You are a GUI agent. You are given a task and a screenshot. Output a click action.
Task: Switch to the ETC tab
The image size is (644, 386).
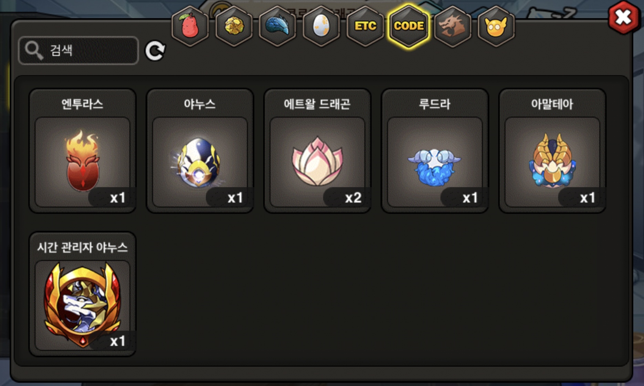click(x=365, y=26)
